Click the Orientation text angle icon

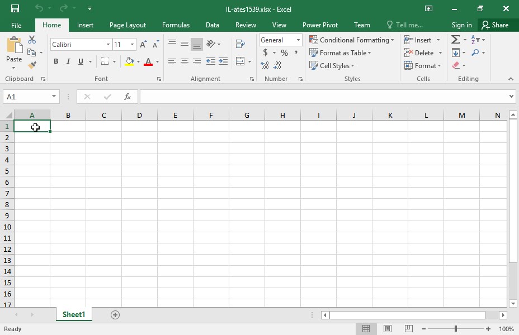[211, 44]
